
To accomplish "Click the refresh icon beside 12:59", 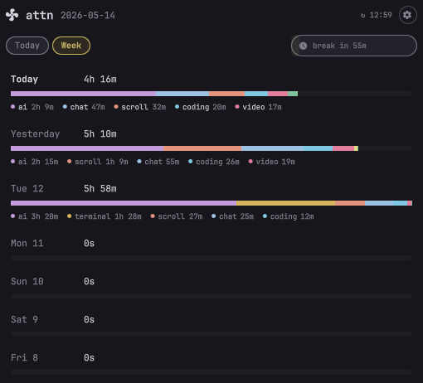I will [362, 16].
